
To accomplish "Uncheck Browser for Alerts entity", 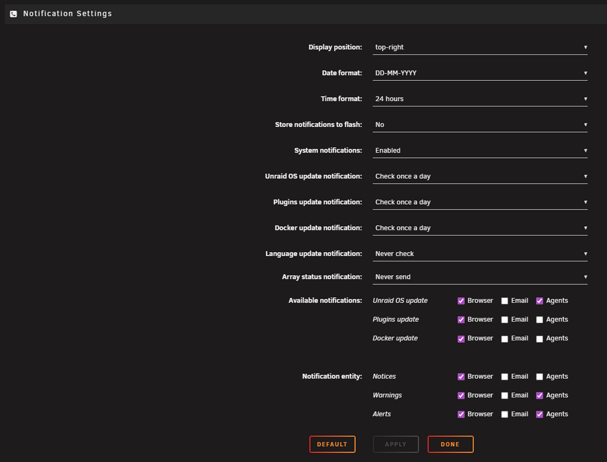I will click(461, 415).
